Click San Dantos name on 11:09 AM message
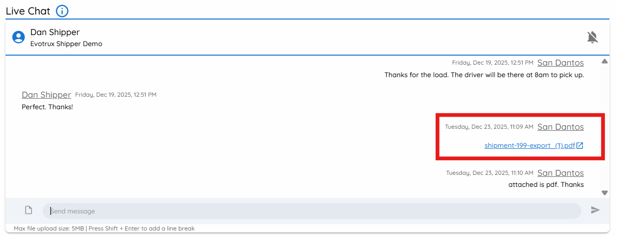The width and height of the screenshot is (617, 236). click(x=560, y=127)
